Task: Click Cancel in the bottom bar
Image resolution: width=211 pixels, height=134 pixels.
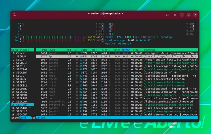Action: (x=40, y=118)
